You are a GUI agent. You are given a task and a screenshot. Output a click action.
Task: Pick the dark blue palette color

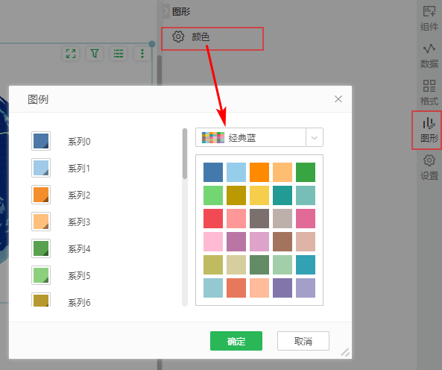click(x=213, y=172)
